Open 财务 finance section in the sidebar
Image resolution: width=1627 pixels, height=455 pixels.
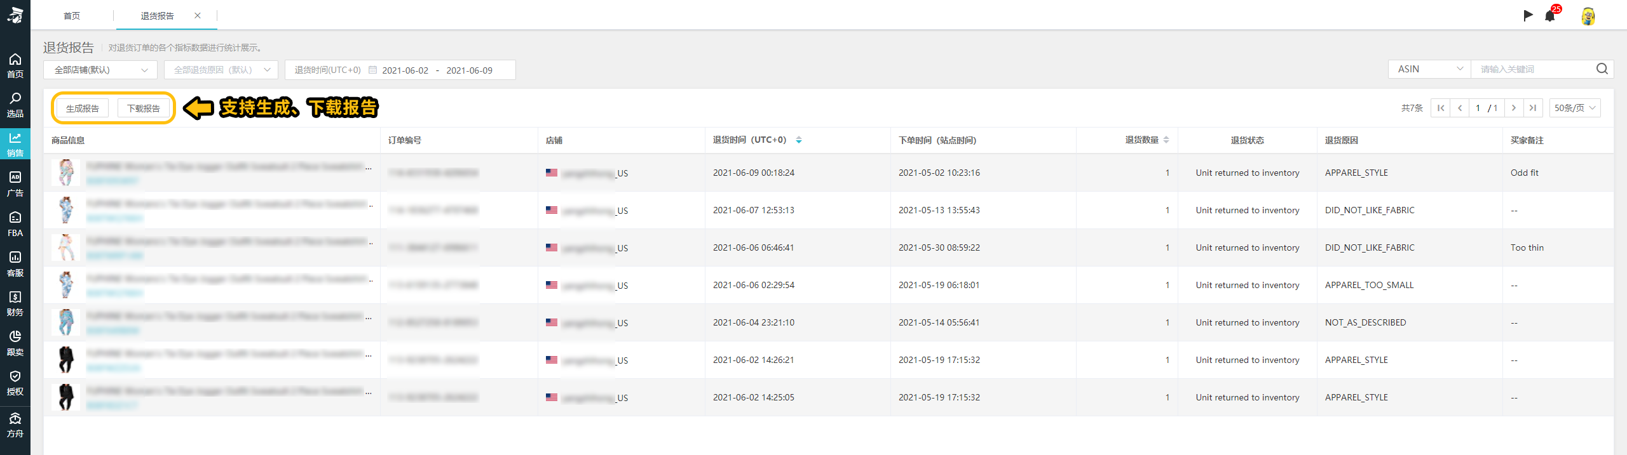[x=15, y=303]
